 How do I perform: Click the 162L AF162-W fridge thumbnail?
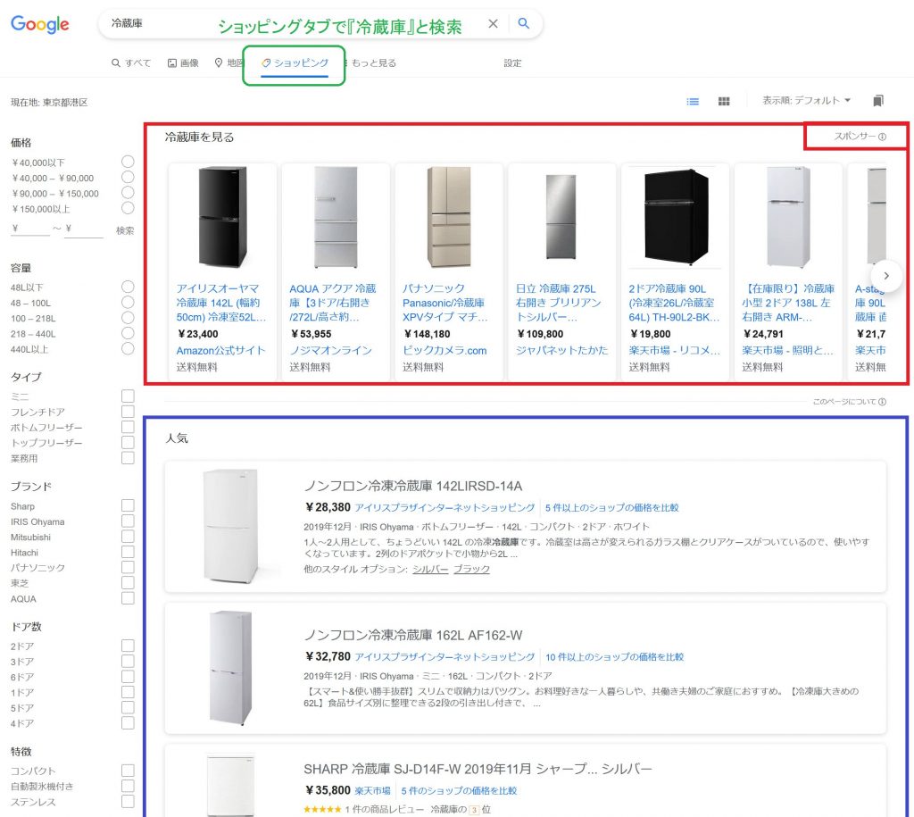(x=231, y=668)
